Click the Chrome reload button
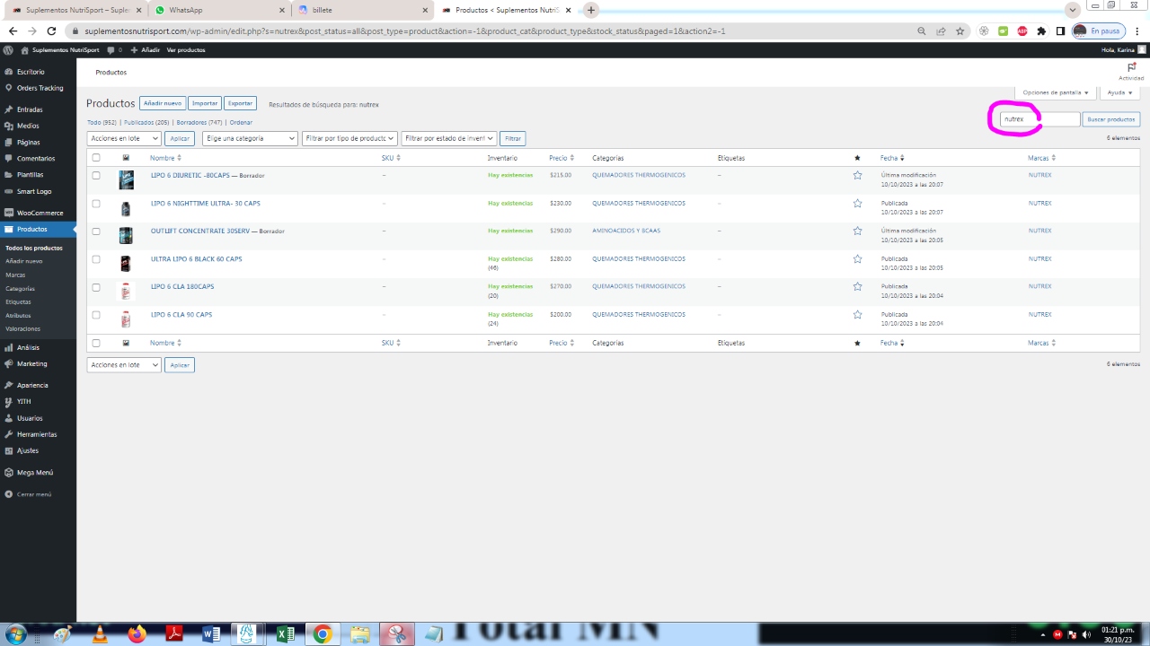This screenshot has width=1150, height=646. pyautogui.click(x=52, y=31)
